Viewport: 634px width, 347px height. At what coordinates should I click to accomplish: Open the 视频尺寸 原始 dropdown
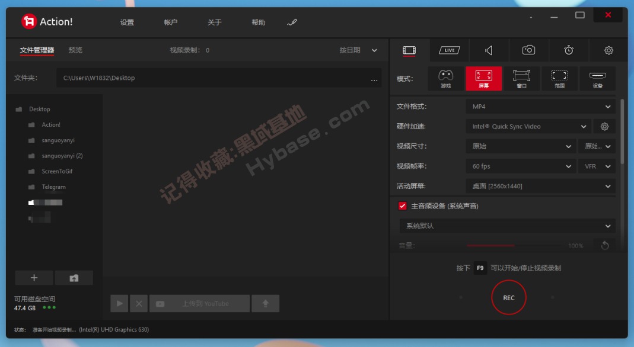pyautogui.click(x=521, y=146)
